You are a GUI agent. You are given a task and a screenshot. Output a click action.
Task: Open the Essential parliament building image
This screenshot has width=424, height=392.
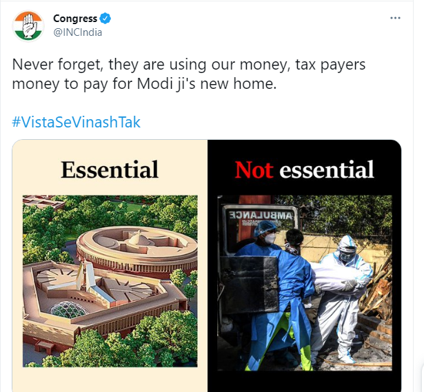point(110,280)
